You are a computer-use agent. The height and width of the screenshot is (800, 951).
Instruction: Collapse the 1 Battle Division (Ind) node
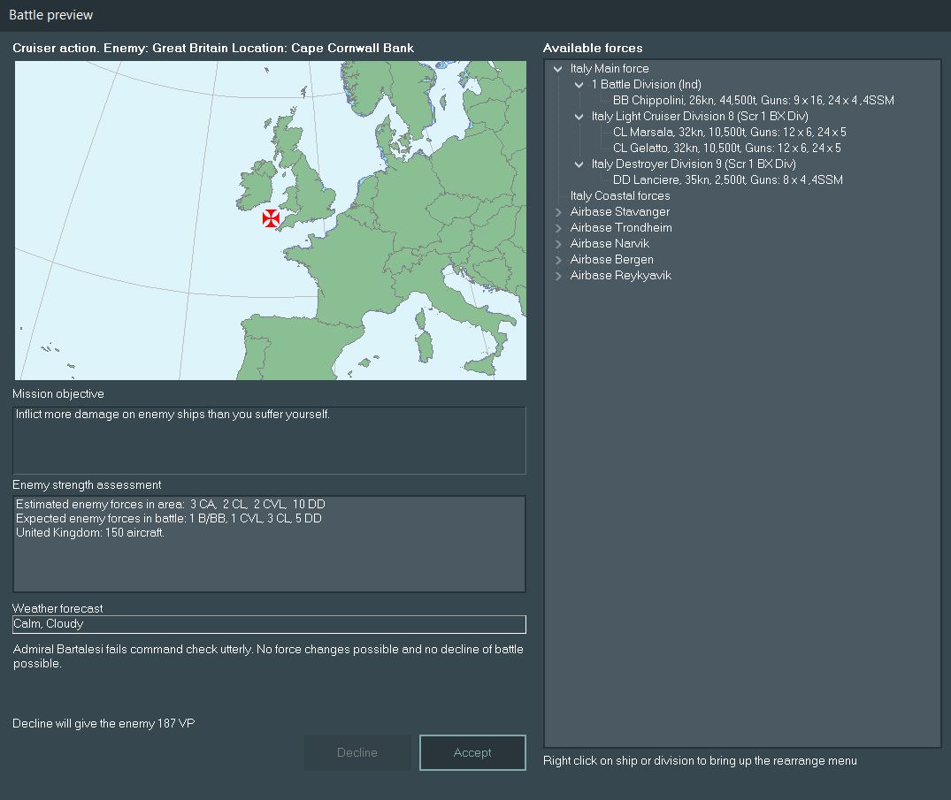pos(579,85)
